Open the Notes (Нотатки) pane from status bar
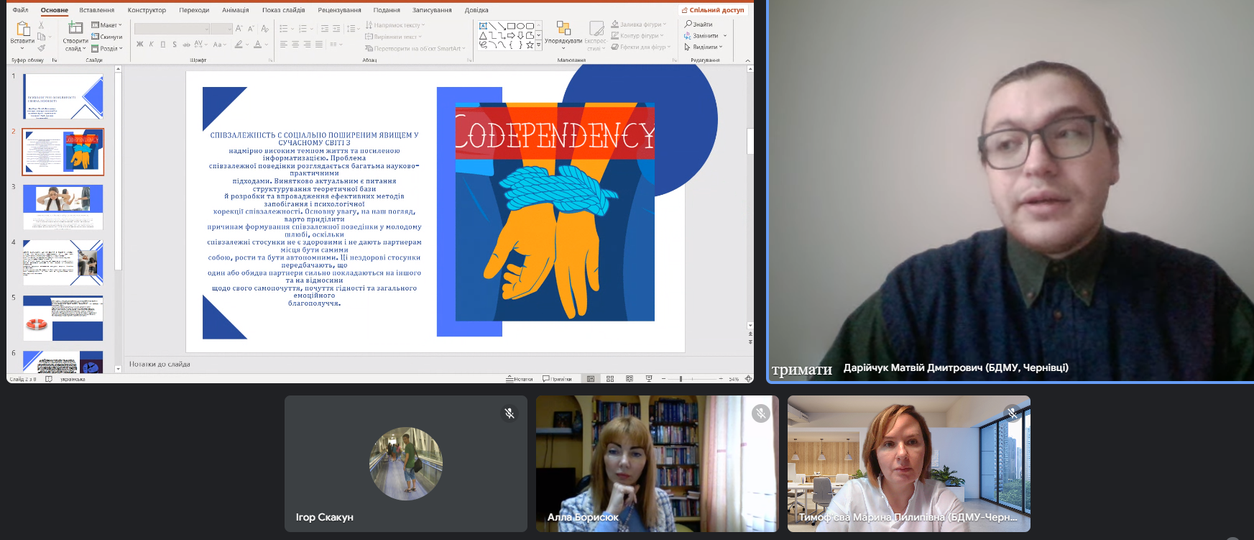The image size is (1254, 540). 520,379
